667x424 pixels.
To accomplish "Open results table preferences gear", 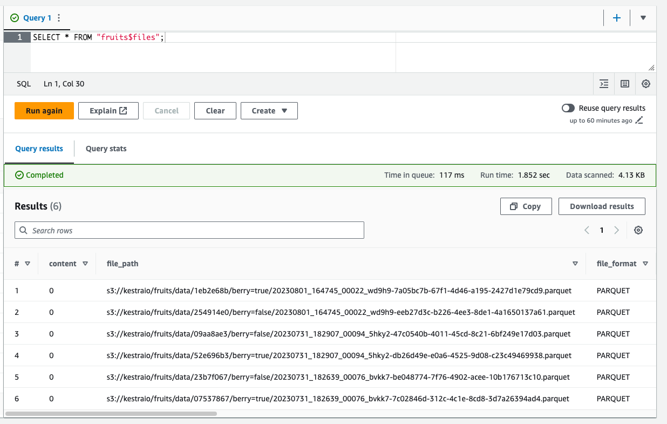I will pyautogui.click(x=638, y=230).
